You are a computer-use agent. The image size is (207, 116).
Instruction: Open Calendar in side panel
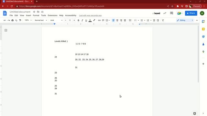coord(203,21)
